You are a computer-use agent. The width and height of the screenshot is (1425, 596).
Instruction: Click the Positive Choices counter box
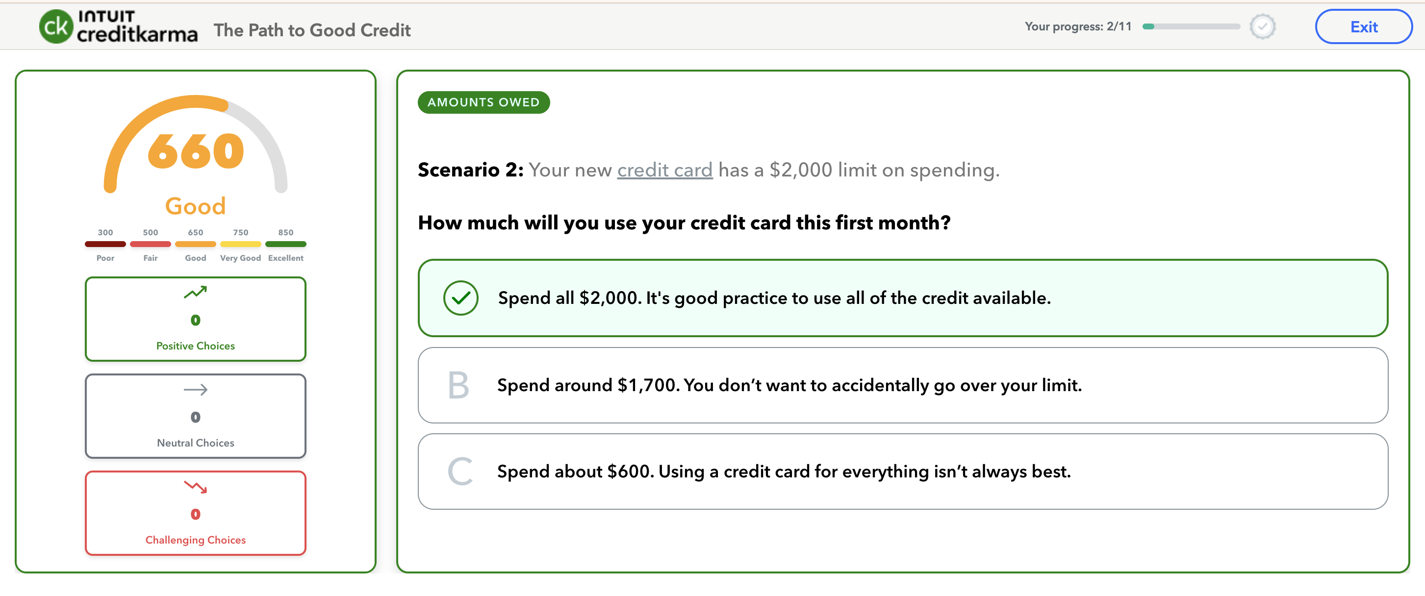point(195,319)
